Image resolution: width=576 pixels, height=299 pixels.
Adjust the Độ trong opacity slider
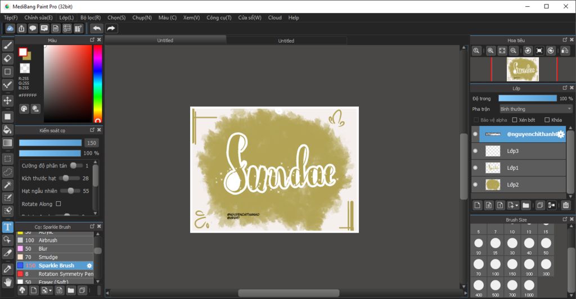pyautogui.click(x=528, y=98)
